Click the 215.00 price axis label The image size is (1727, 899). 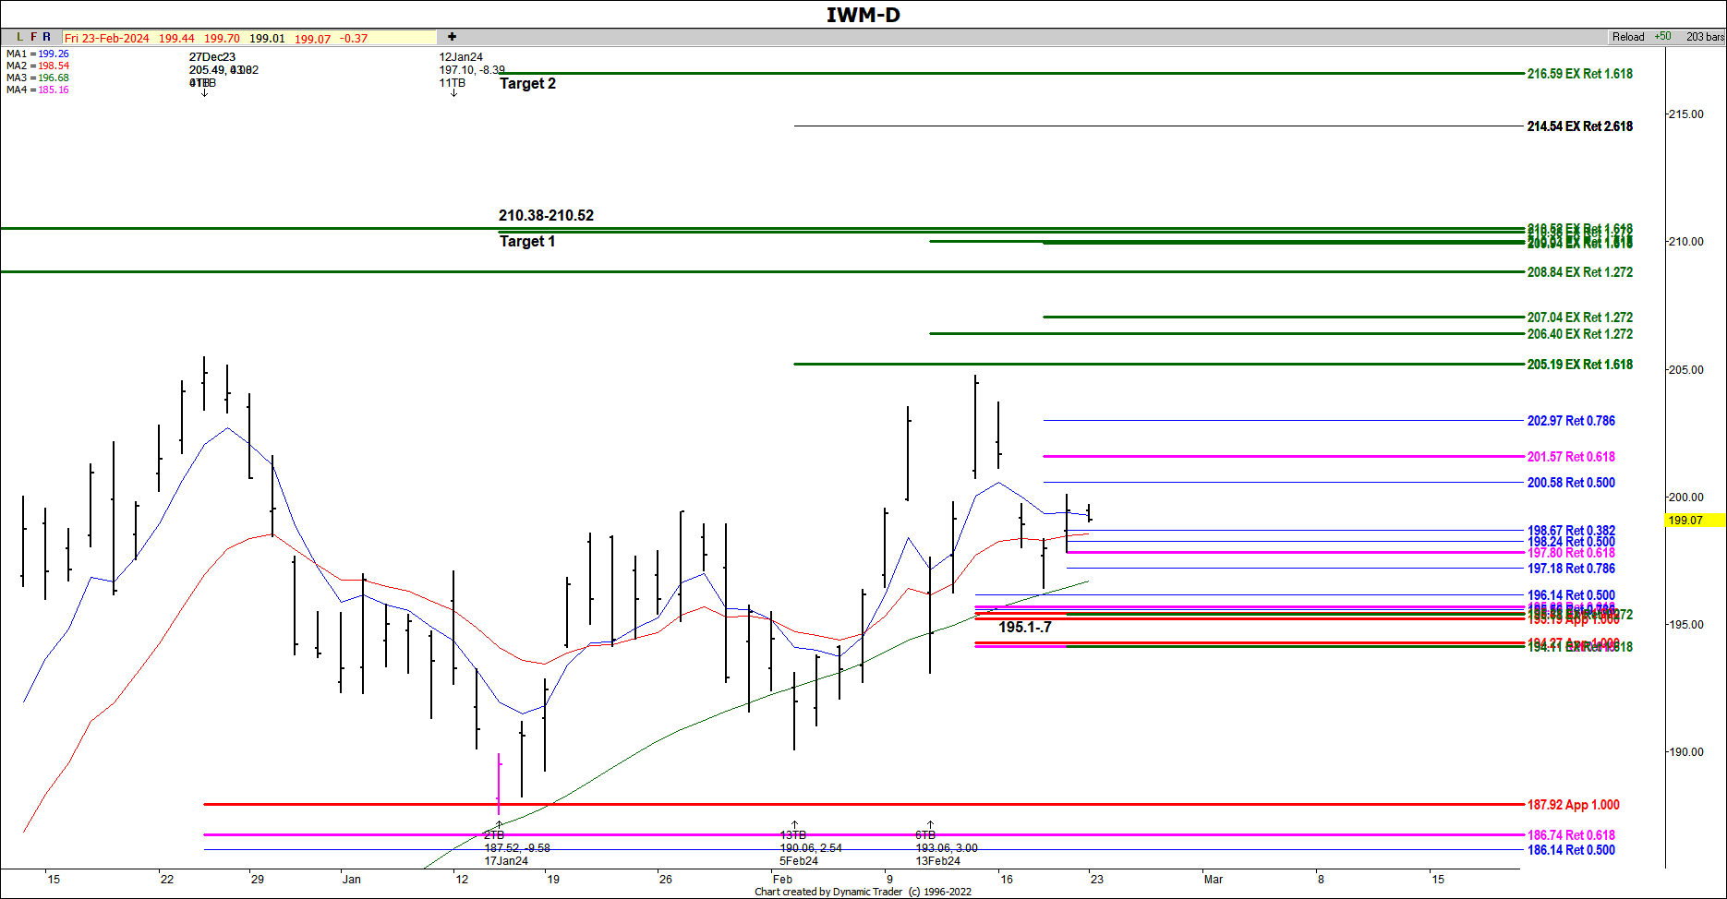(1686, 114)
